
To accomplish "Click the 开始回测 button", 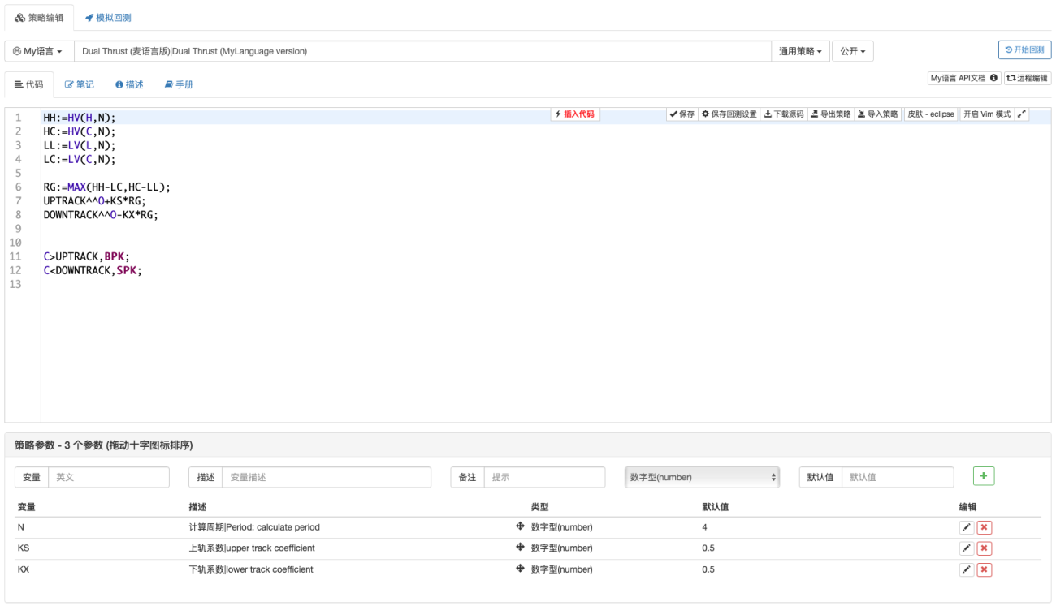I will 1024,49.
